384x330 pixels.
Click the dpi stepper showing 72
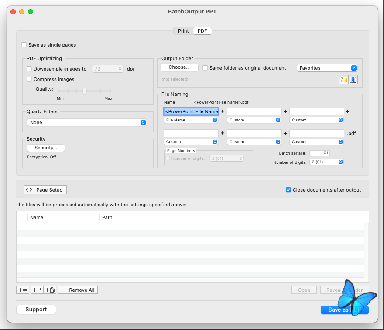(108, 69)
